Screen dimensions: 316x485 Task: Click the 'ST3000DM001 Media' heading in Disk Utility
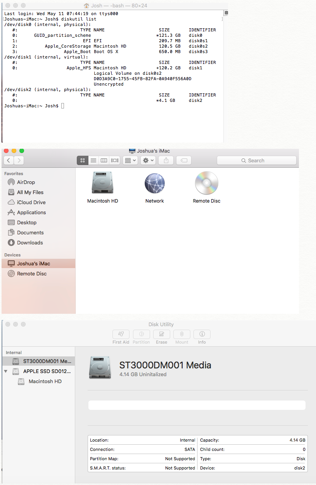click(165, 365)
